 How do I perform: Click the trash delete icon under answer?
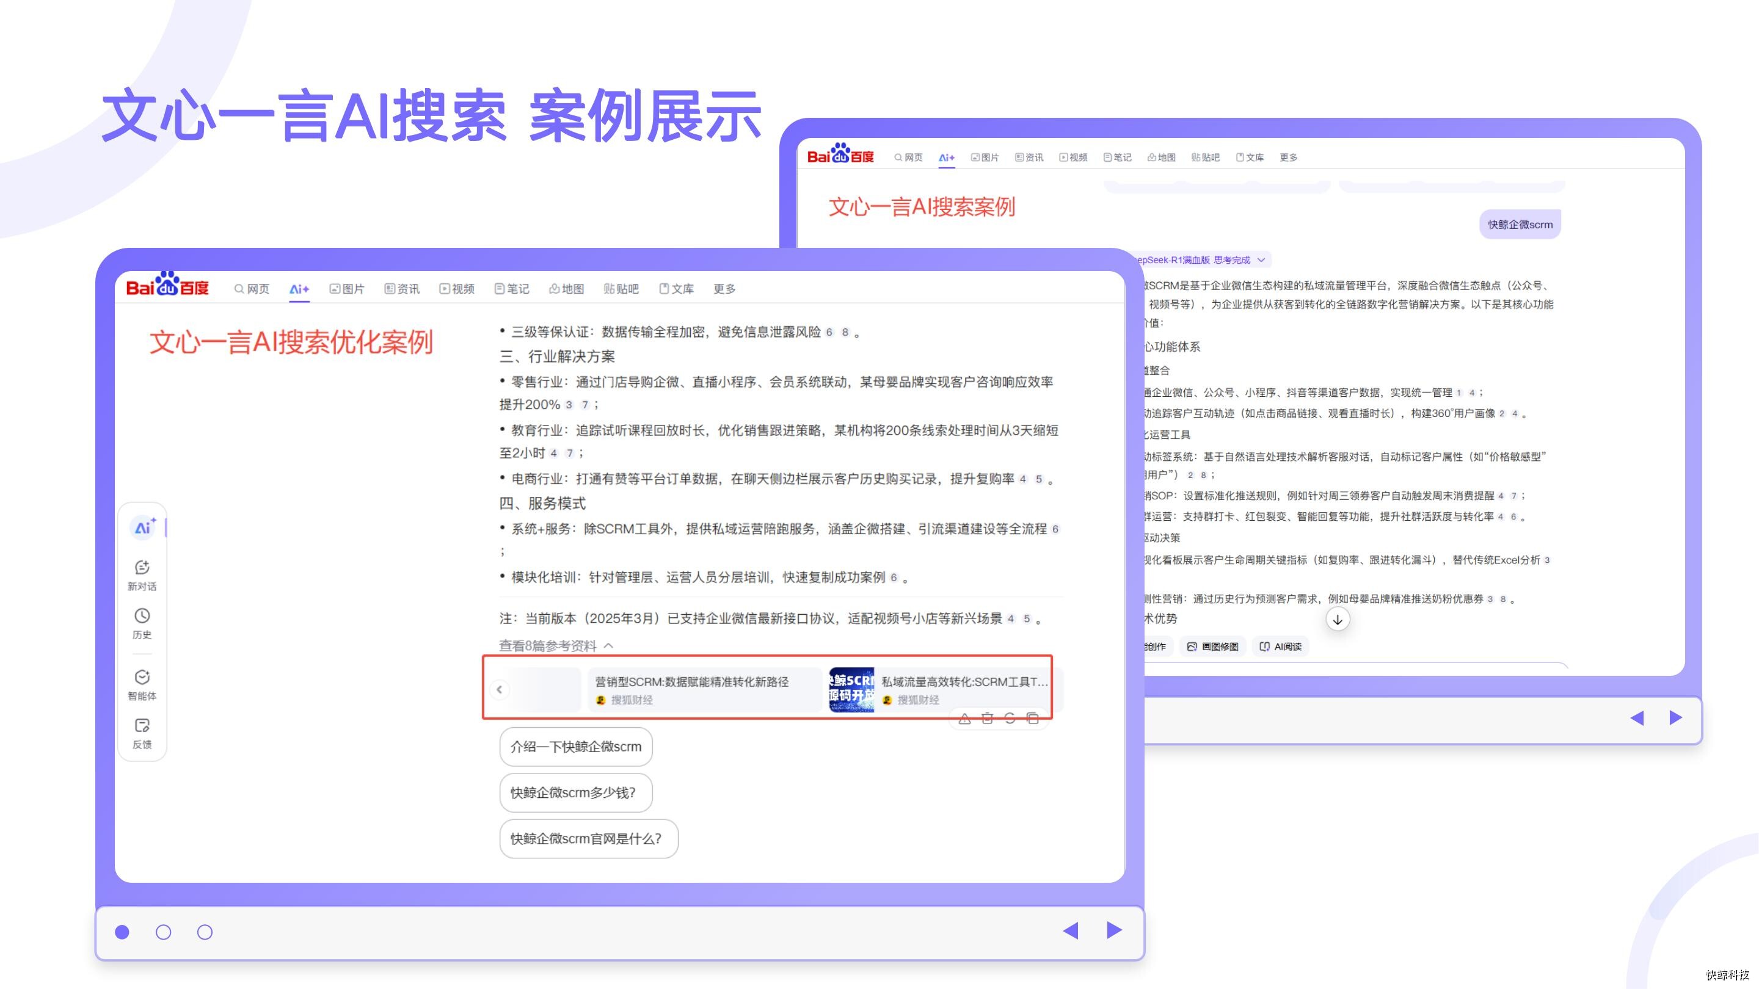click(988, 718)
